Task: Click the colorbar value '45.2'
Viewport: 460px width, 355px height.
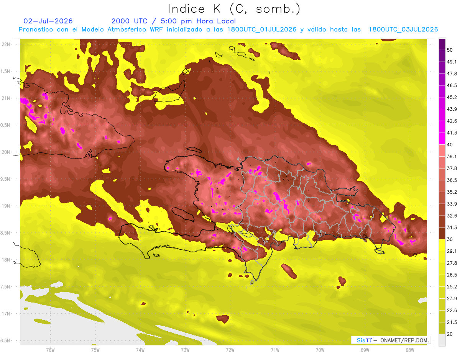Action: 452,97
